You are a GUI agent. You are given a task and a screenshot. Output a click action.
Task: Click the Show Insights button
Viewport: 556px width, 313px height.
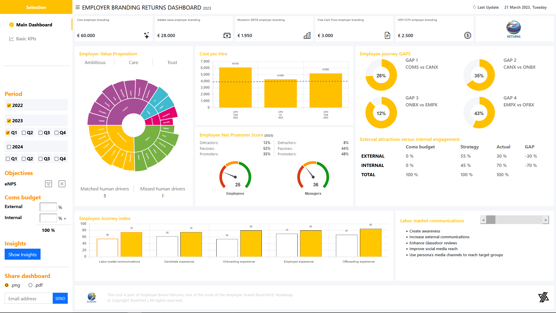coord(23,254)
